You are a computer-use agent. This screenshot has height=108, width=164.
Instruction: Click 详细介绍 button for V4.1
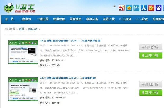[151, 47]
